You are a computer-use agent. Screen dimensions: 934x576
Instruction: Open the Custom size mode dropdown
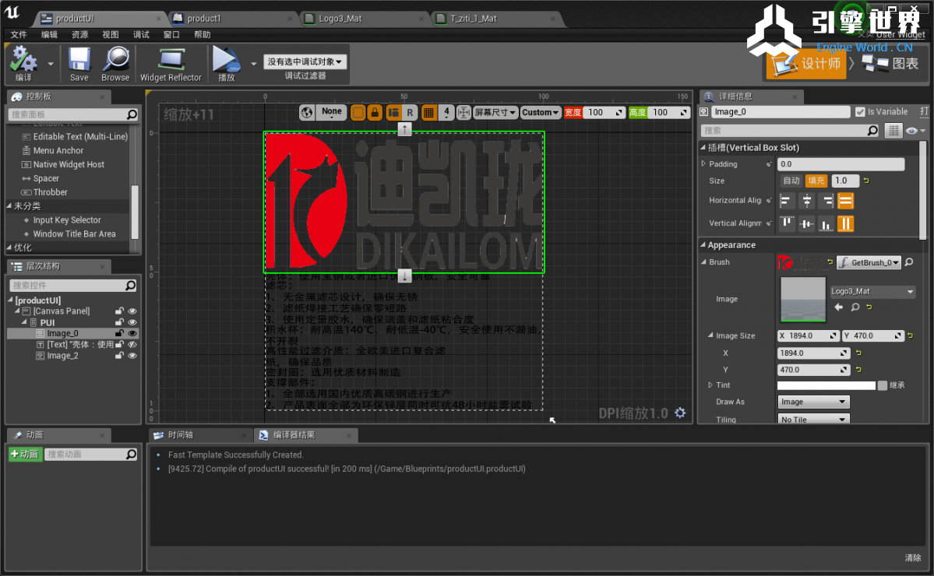pyautogui.click(x=541, y=112)
